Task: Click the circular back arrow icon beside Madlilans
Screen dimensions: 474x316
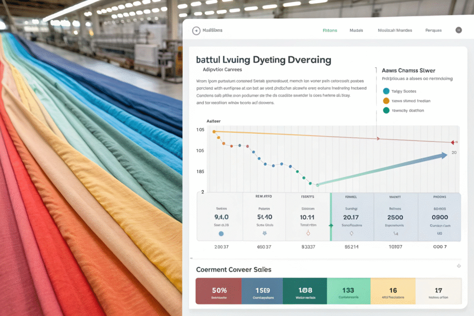Action: point(196,31)
